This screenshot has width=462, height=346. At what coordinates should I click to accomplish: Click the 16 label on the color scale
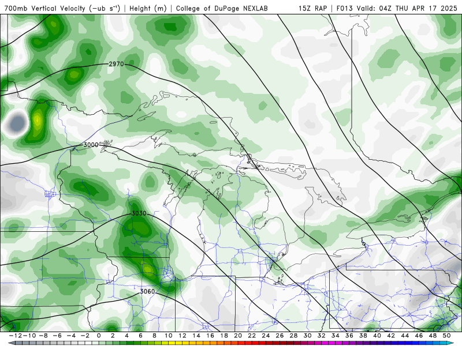(x=210, y=336)
